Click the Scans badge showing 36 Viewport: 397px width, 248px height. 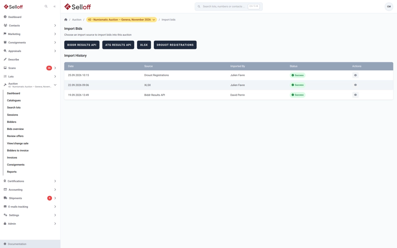click(49, 68)
